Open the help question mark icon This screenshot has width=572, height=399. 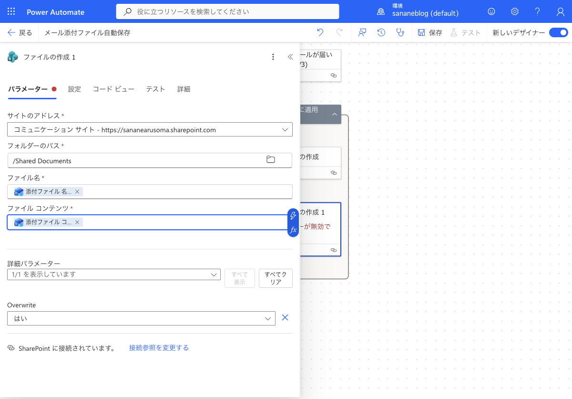click(538, 11)
